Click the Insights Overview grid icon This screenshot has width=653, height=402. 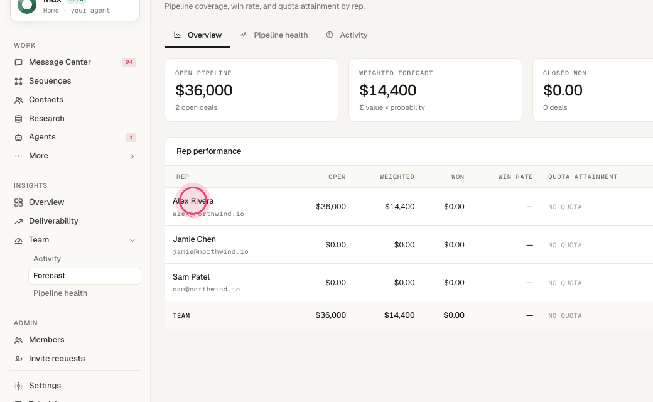[18, 202]
